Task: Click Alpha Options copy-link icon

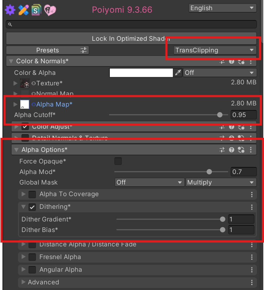Action: [x=241, y=150]
